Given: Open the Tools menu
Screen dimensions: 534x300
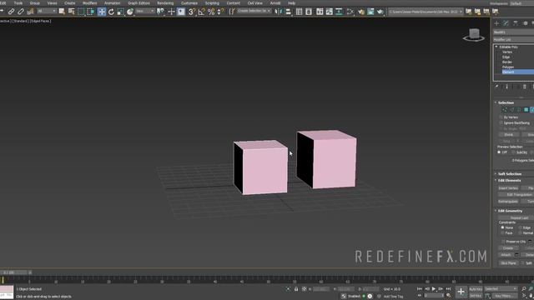Looking at the screenshot, I should tap(18, 3).
